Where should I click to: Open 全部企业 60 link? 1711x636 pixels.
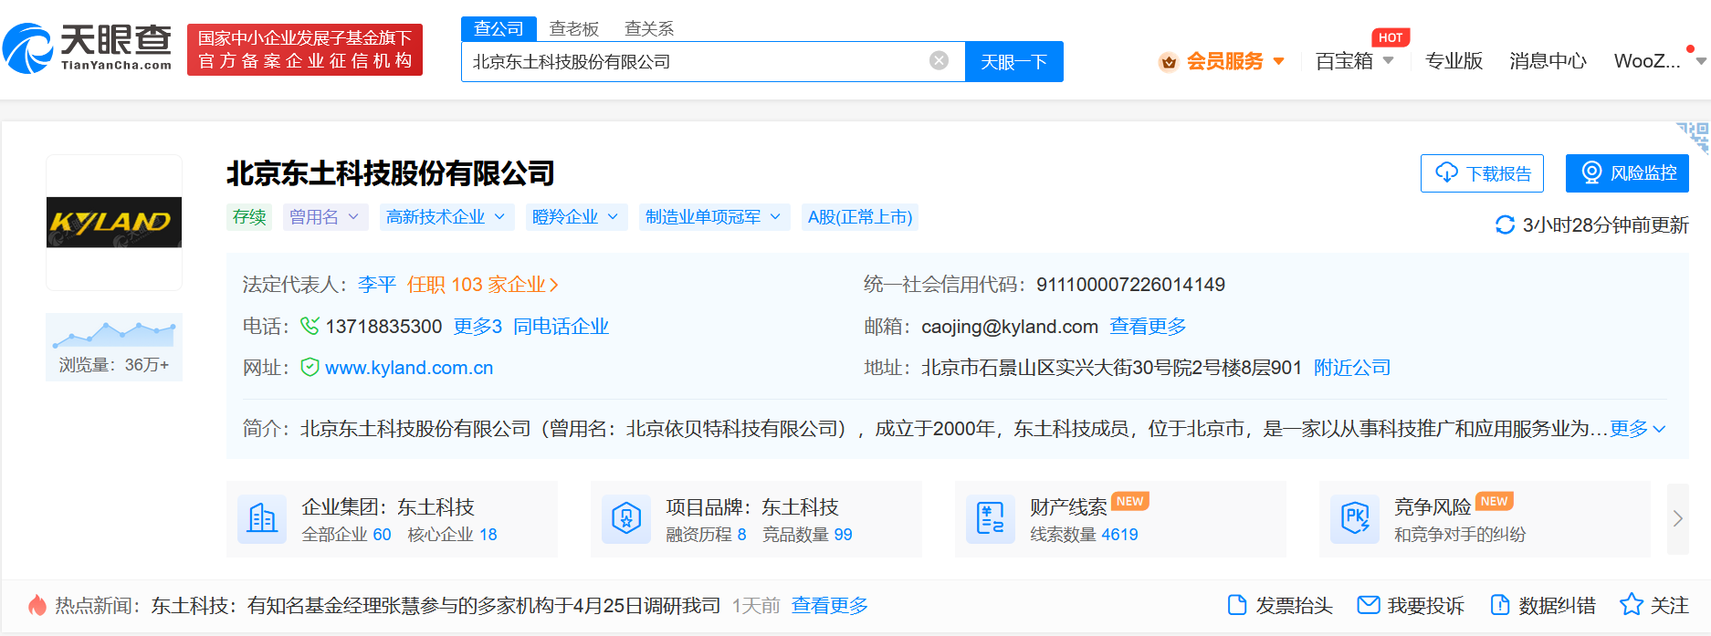(347, 535)
